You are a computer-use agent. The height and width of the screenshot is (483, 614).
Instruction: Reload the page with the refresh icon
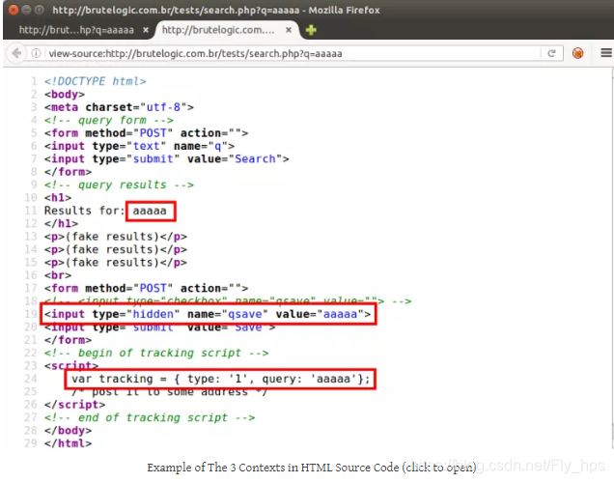(x=551, y=53)
